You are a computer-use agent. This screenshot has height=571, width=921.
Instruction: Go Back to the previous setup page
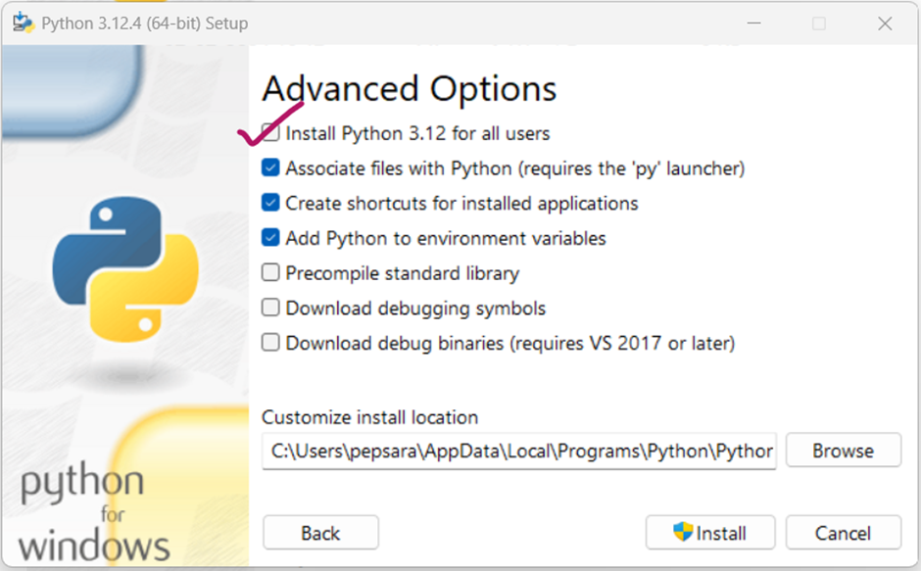click(x=320, y=533)
